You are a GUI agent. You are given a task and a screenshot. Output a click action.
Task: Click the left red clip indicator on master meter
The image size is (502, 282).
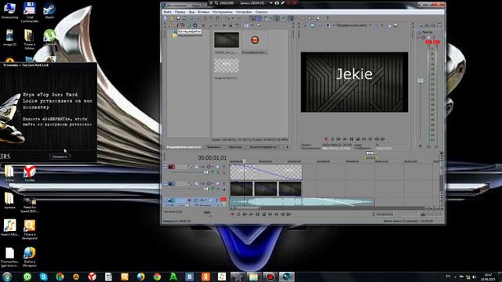pos(429,42)
